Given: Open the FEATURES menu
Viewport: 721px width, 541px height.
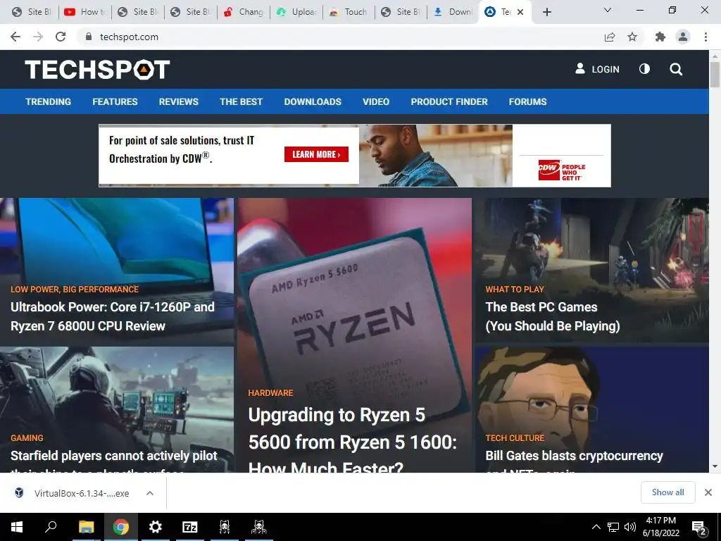Looking at the screenshot, I should tap(115, 101).
